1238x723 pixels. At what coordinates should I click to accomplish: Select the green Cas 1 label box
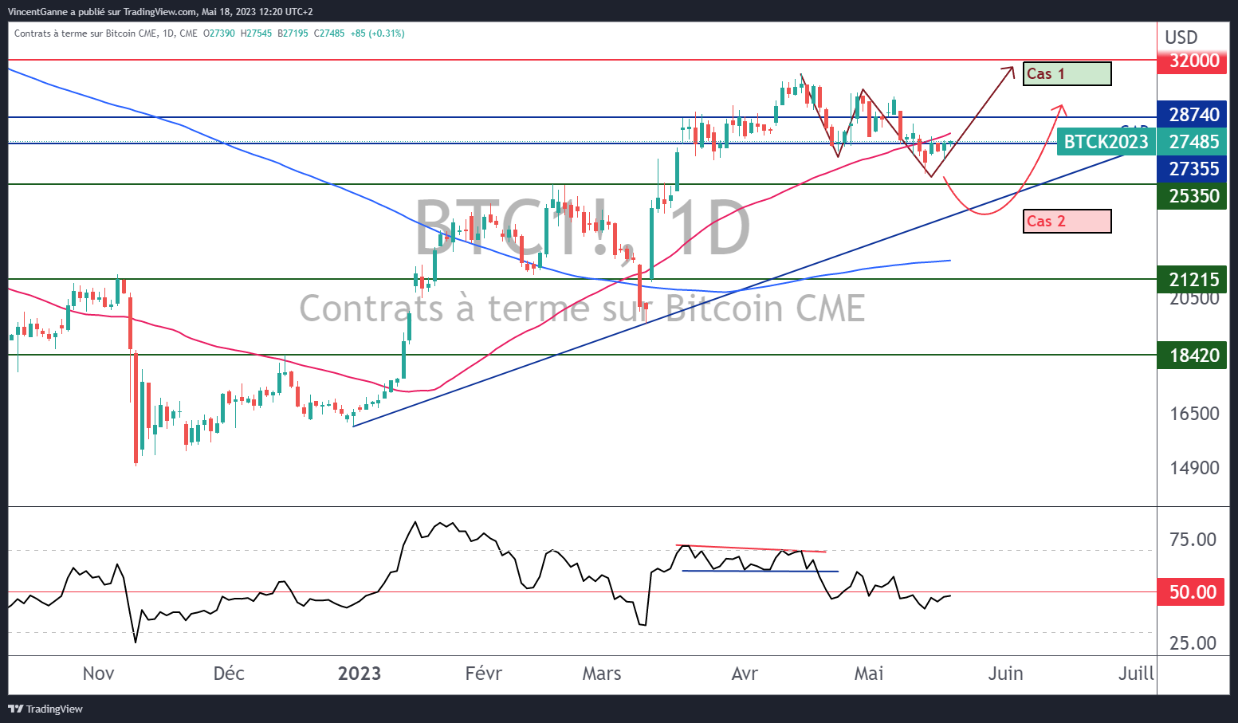(1067, 74)
